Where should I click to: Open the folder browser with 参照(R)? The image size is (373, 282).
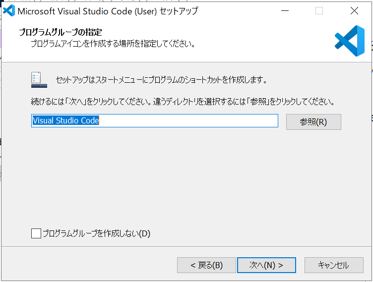tap(313, 122)
